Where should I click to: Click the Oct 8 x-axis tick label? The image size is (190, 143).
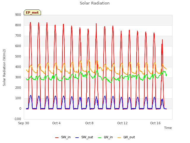point(89,123)
